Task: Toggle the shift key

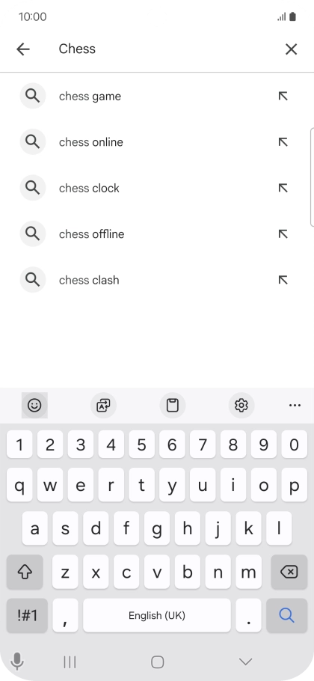Action: (x=25, y=572)
